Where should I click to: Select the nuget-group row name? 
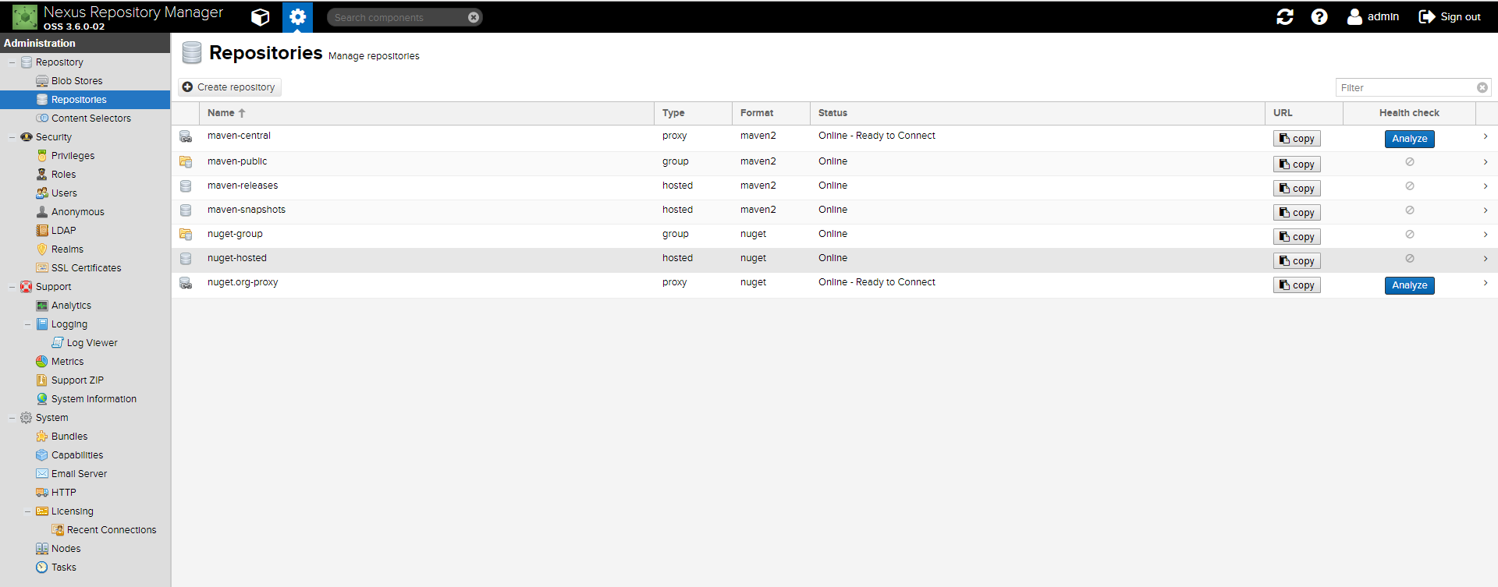click(235, 234)
